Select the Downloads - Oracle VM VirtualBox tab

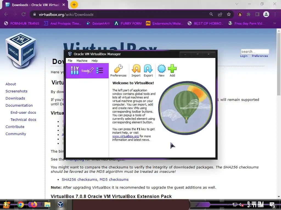point(35,5)
